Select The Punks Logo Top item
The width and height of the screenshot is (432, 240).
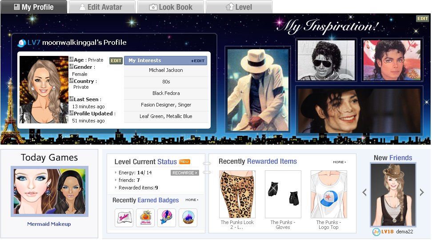(329, 194)
